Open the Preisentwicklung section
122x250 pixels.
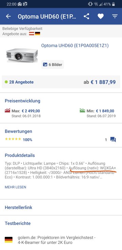click(22, 101)
